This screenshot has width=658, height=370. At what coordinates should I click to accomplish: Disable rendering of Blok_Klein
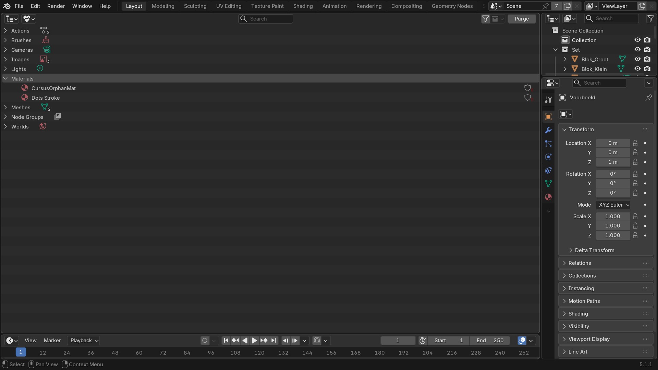[647, 69]
